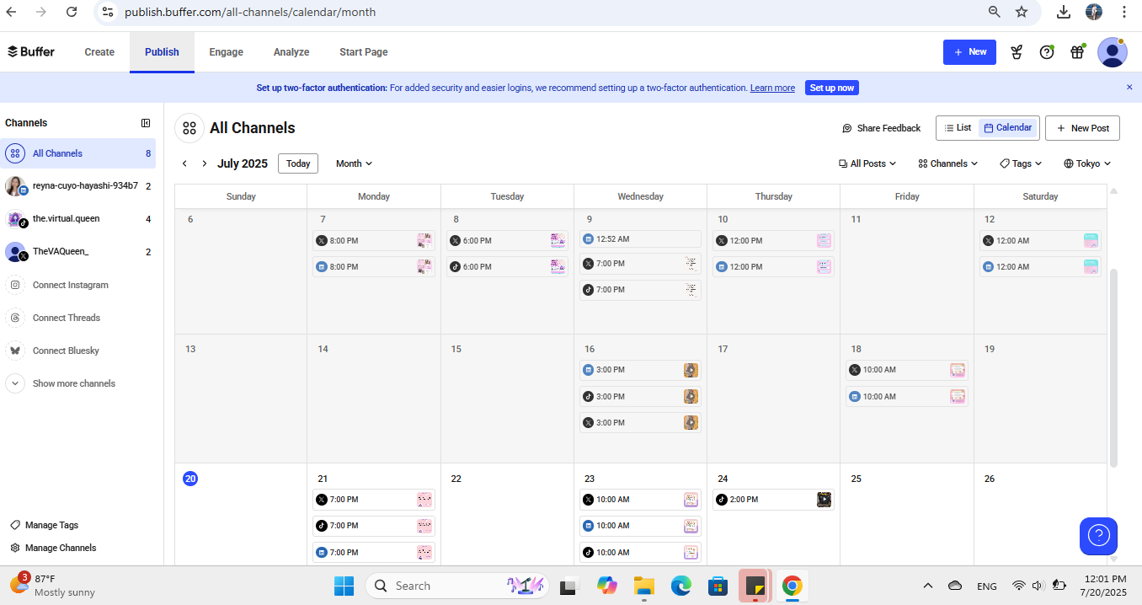Collapse the Channels sidebar panel icon
Screen dimensions: 1142x605
click(x=146, y=123)
